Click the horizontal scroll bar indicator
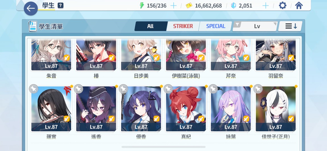The width and height of the screenshot is (327, 151). tap(163, 147)
